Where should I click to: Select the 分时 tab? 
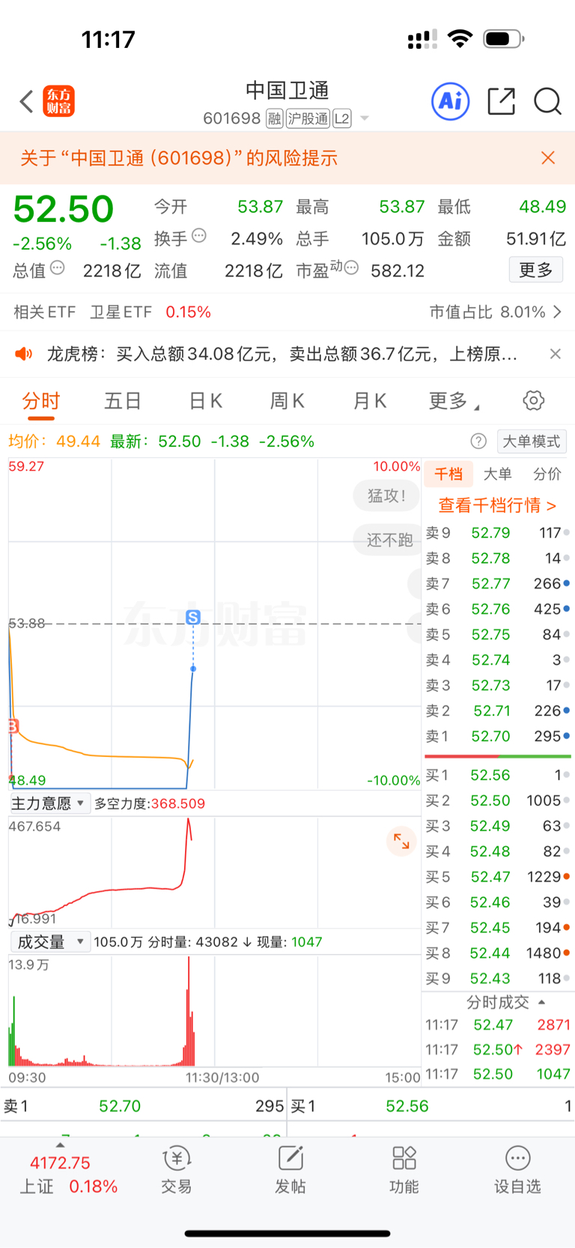40,402
